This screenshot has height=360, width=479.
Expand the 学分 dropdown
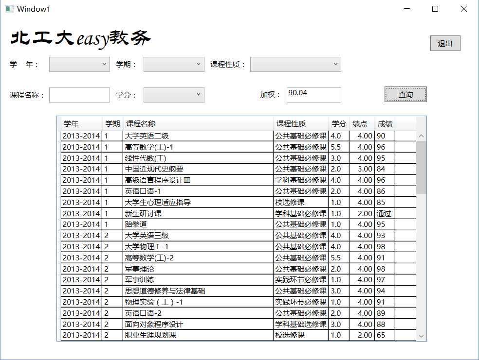[174, 95]
